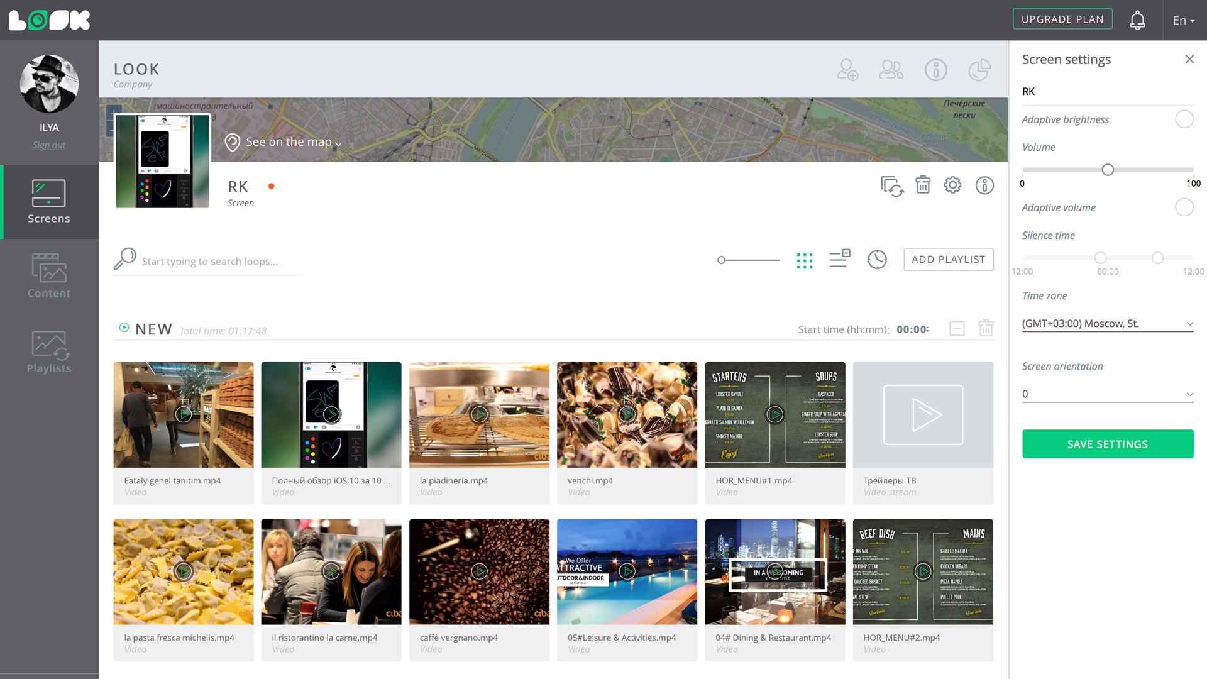This screenshot has width=1207, height=679.
Task: Open notifications bell icon
Action: click(x=1137, y=20)
